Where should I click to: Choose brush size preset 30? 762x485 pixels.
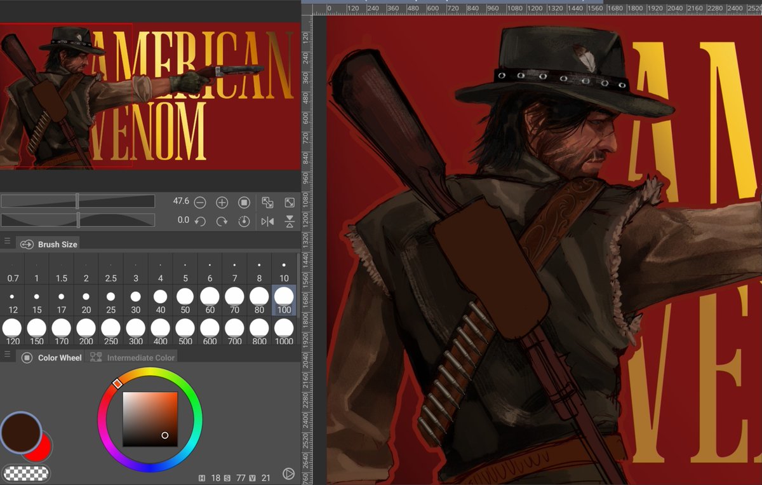tap(136, 301)
